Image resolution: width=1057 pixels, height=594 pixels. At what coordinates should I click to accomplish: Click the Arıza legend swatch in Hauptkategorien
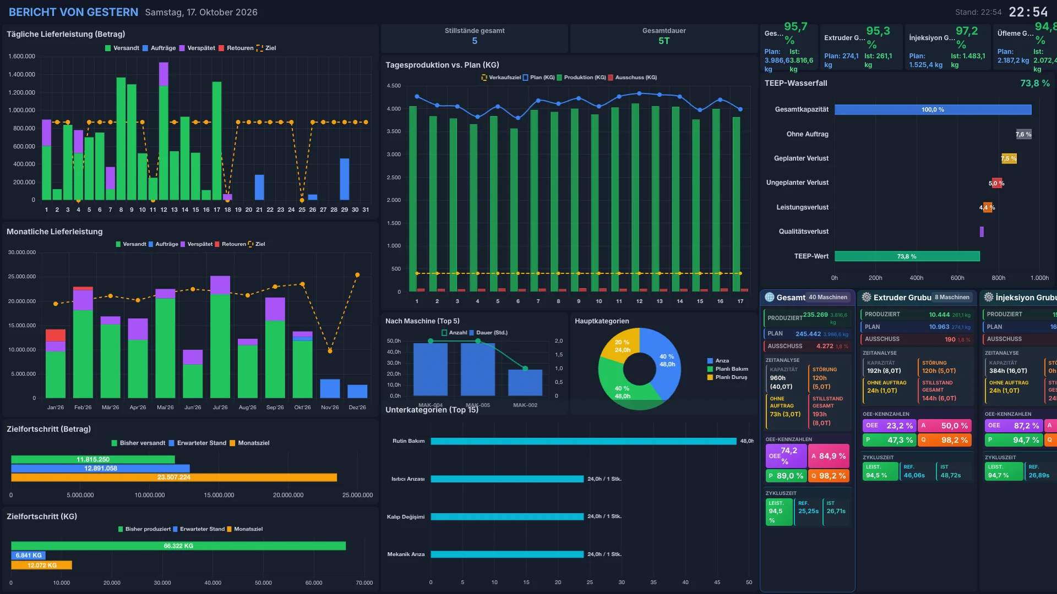click(x=710, y=361)
